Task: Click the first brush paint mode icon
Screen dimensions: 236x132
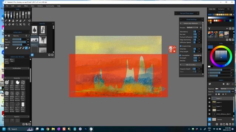Action: pos(17,48)
